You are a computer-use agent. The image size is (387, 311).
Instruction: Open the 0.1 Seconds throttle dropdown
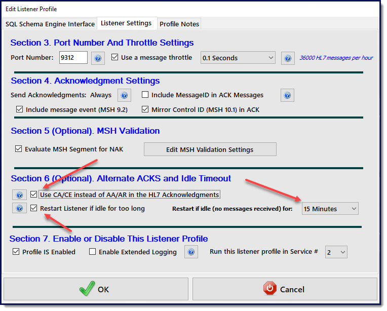(238, 58)
